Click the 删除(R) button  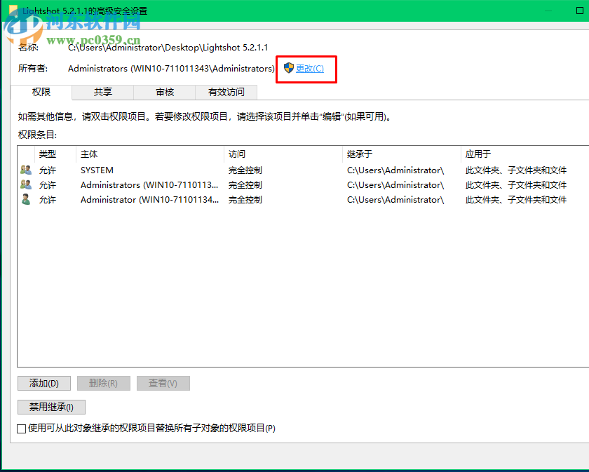point(103,383)
